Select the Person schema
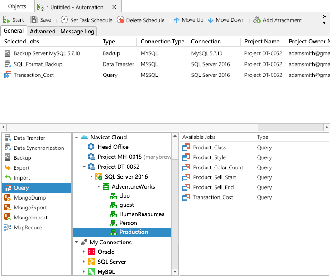Screen dimensions: 330x276 coord(122,223)
